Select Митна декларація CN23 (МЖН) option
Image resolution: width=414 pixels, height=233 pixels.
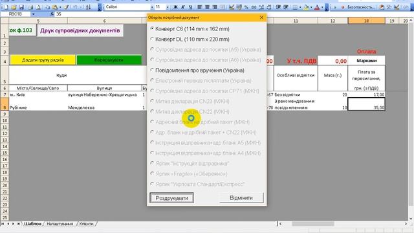coord(190,101)
